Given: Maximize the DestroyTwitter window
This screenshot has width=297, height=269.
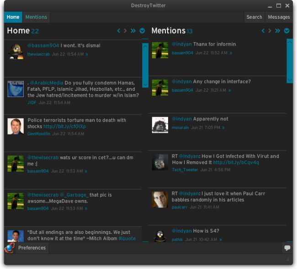Looking at the screenshot, I should point(279,5).
